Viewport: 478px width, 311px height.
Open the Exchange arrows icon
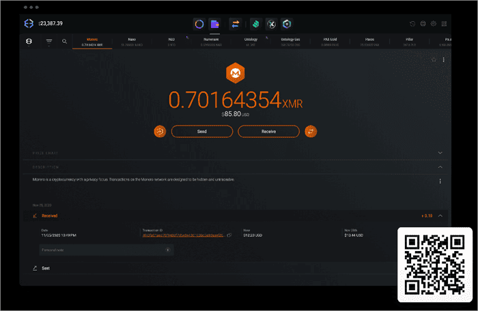[236, 24]
